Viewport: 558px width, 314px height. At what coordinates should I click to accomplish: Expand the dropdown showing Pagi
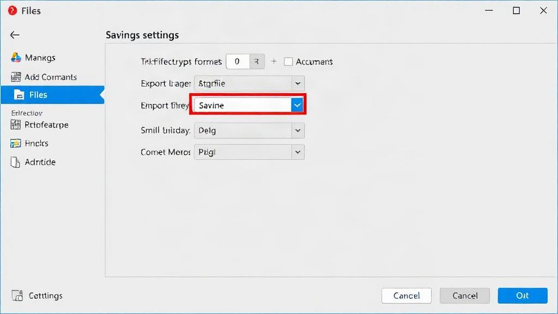pyautogui.click(x=249, y=152)
